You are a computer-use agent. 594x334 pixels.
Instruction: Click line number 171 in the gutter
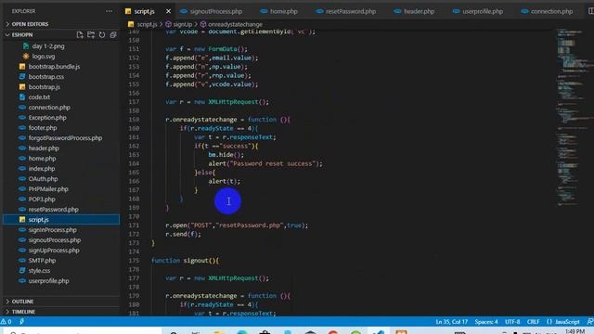point(134,225)
